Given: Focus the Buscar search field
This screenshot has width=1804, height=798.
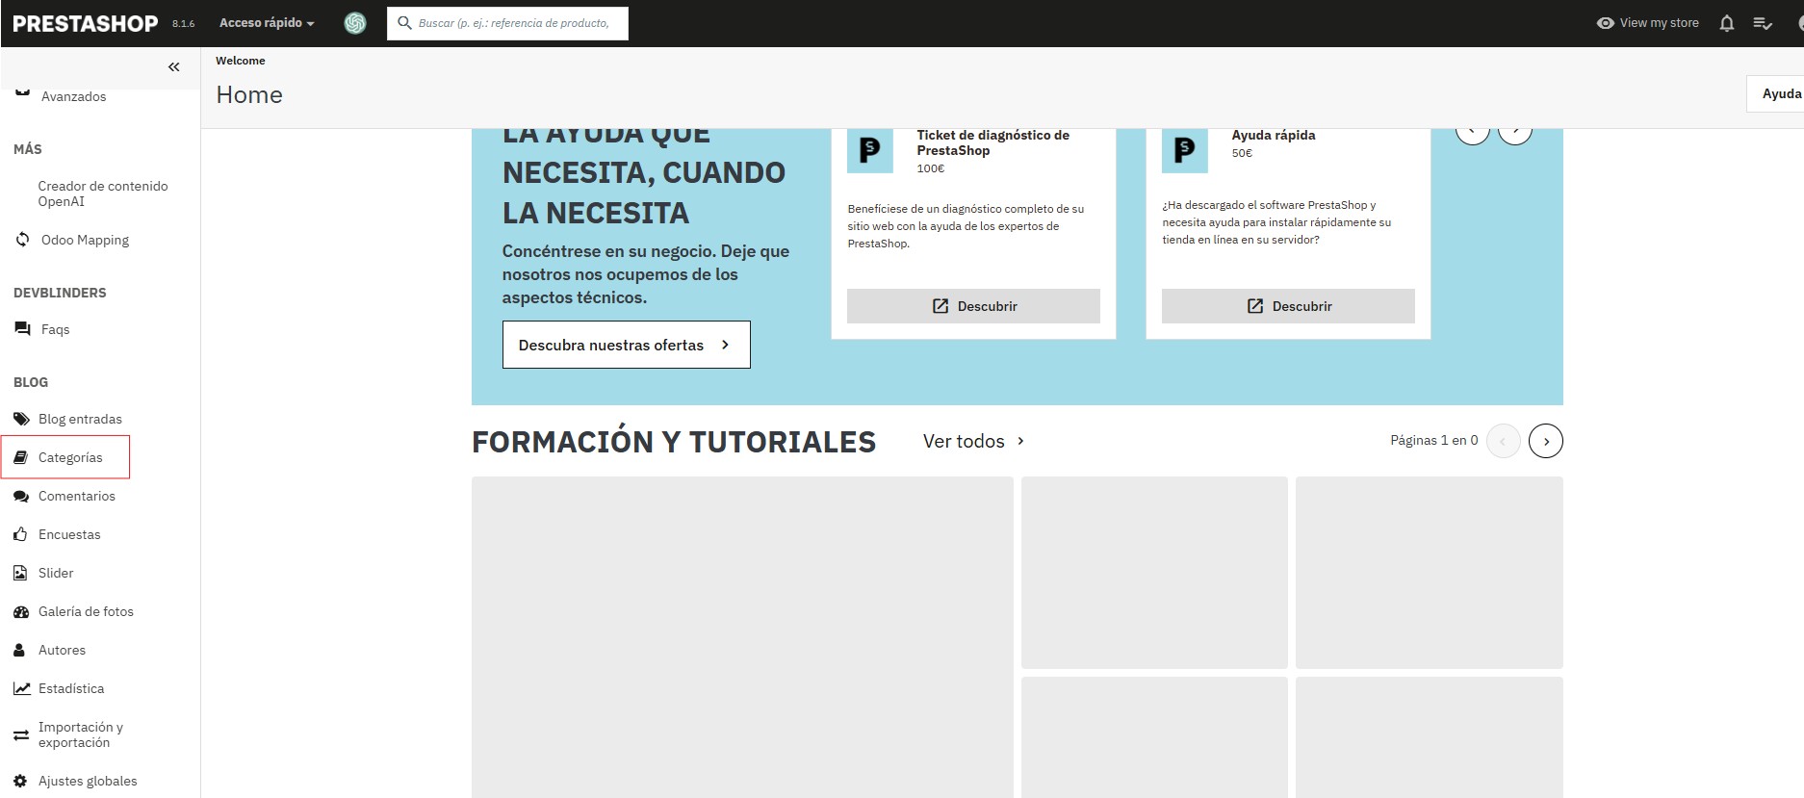Looking at the screenshot, I should pos(507,23).
